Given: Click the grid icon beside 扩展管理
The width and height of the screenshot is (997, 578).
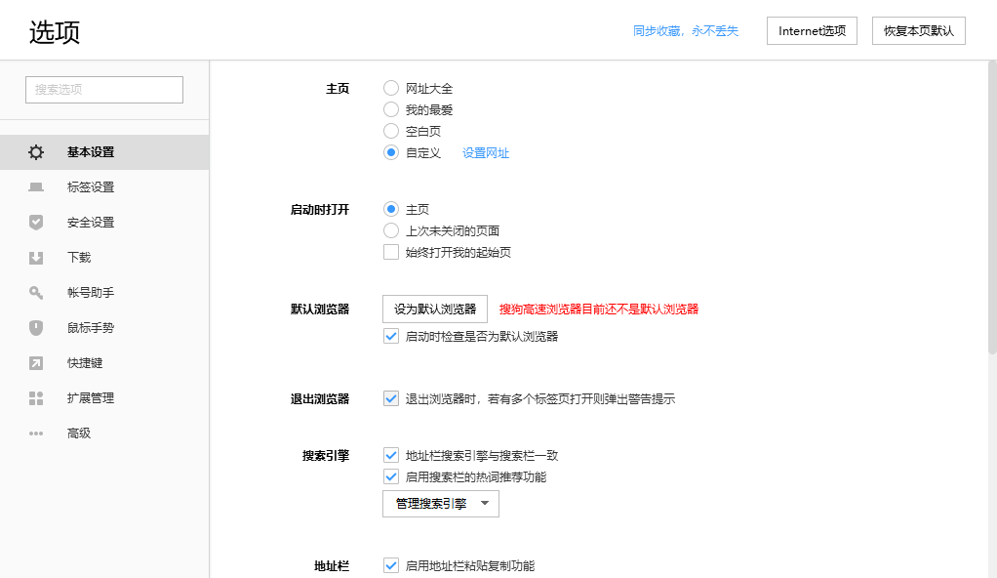Looking at the screenshot, I should click(x=36, y=398).
